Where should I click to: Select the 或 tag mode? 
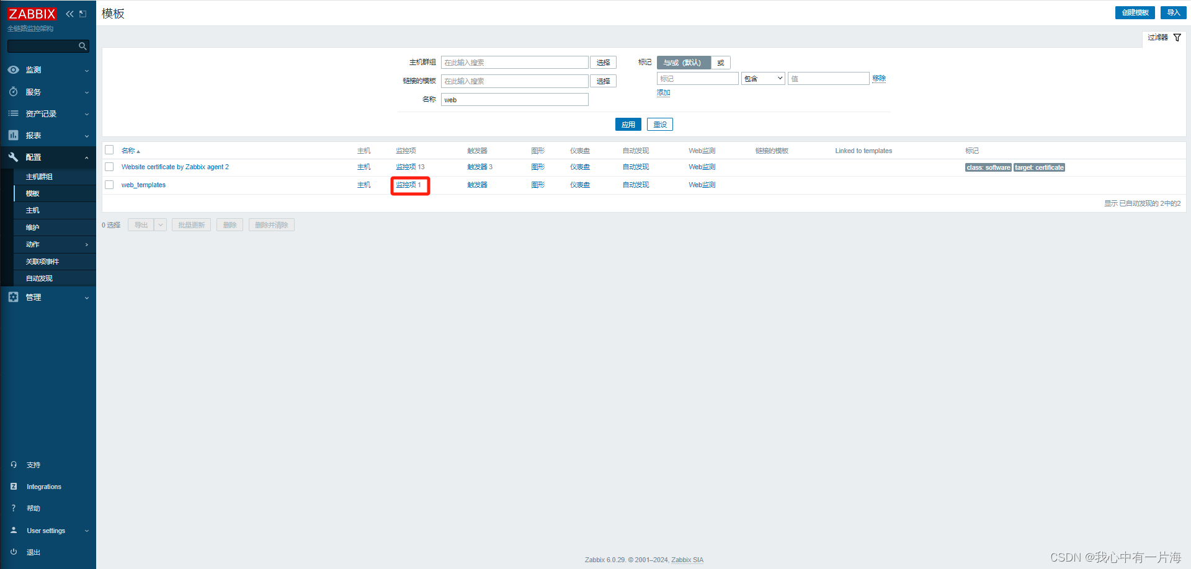click(x=720, y=63)
